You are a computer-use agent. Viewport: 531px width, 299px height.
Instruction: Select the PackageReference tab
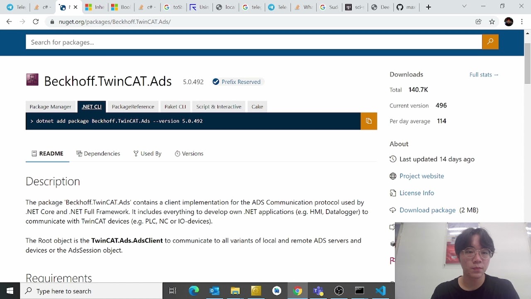point(133,107)
